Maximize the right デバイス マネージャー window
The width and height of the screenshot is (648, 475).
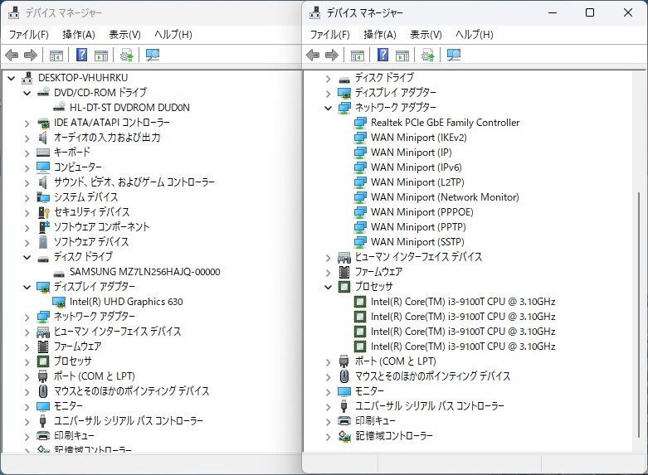point(590,12)
